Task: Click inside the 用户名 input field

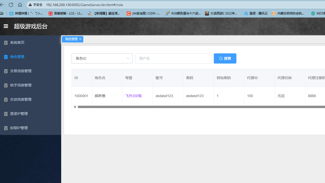Action: coord(173,58)
